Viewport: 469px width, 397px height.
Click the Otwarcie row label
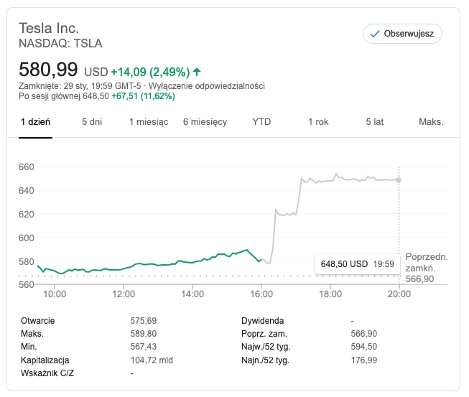37,321
